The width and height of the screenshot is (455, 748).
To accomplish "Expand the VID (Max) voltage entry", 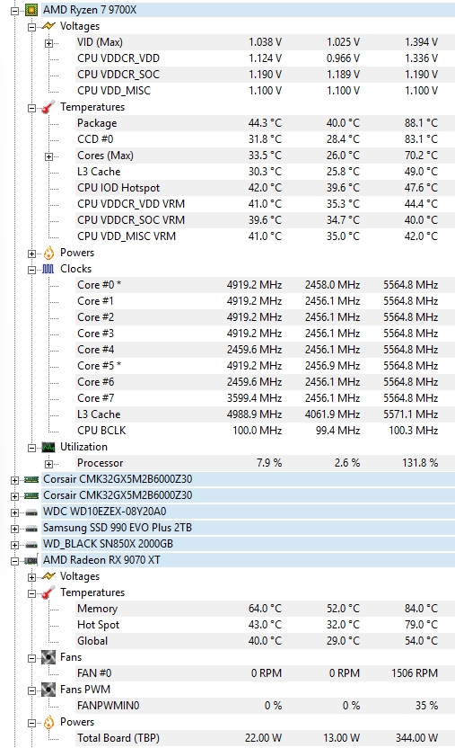I will point(49,43).
